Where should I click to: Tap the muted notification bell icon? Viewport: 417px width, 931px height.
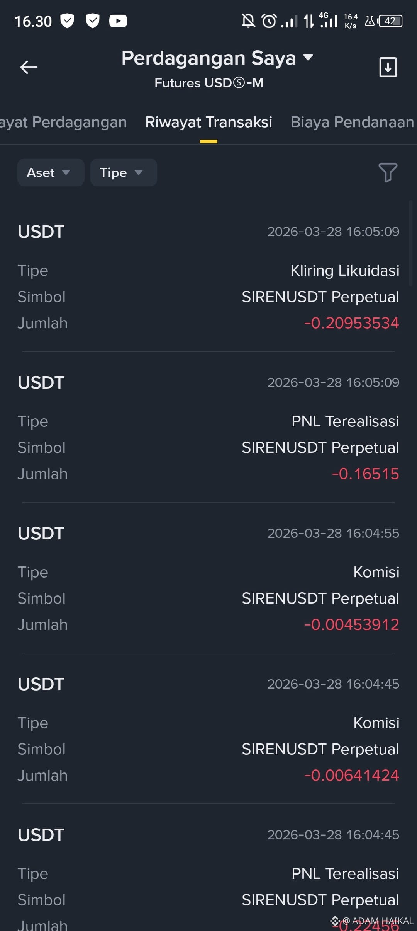tap(248, 21)
